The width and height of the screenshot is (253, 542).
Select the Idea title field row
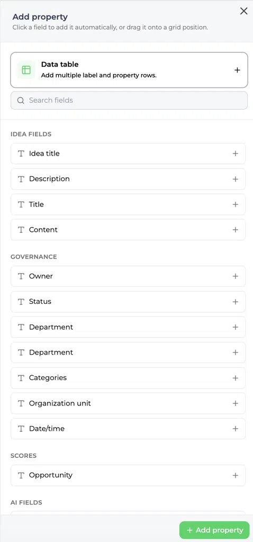click(128, 153)
